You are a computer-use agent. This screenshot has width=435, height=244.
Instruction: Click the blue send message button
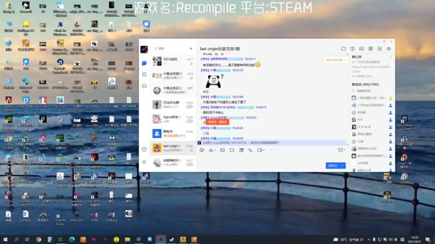click(x=333, y=166)
